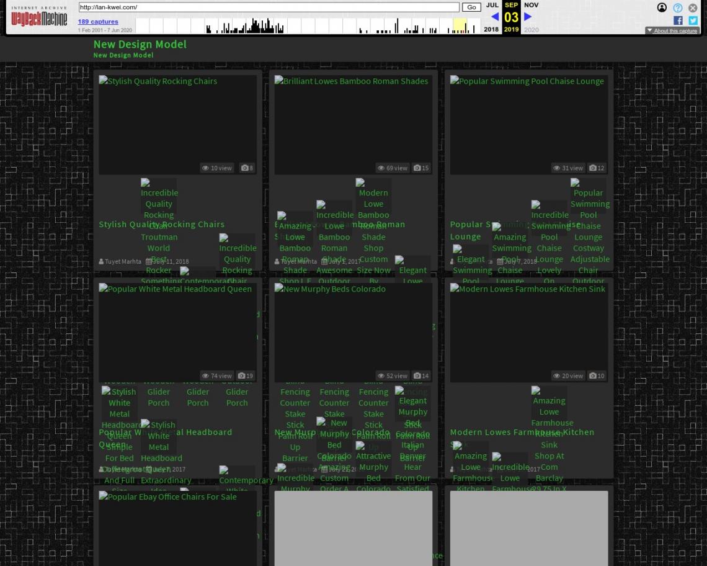The image size is (707, 566).
Task: Click the camera badge showing 19 photos
Action: (x=246, y=375)
